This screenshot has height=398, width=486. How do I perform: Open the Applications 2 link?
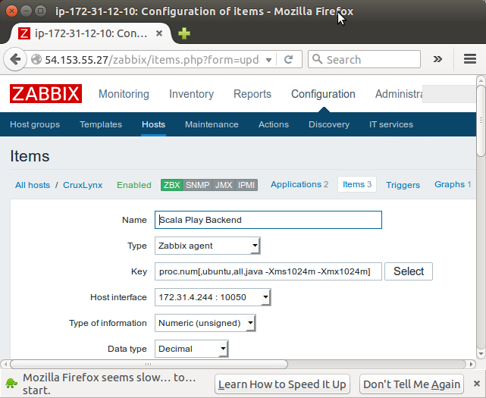(299, 184)
